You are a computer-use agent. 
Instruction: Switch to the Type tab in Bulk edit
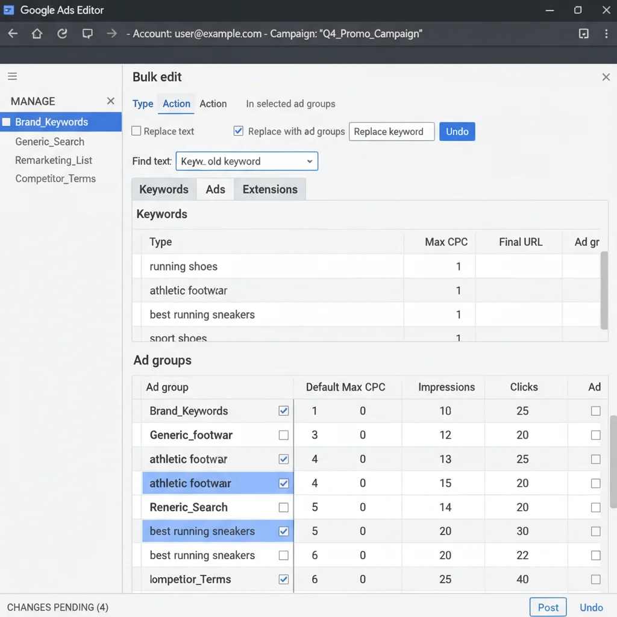tap(143, 104)
